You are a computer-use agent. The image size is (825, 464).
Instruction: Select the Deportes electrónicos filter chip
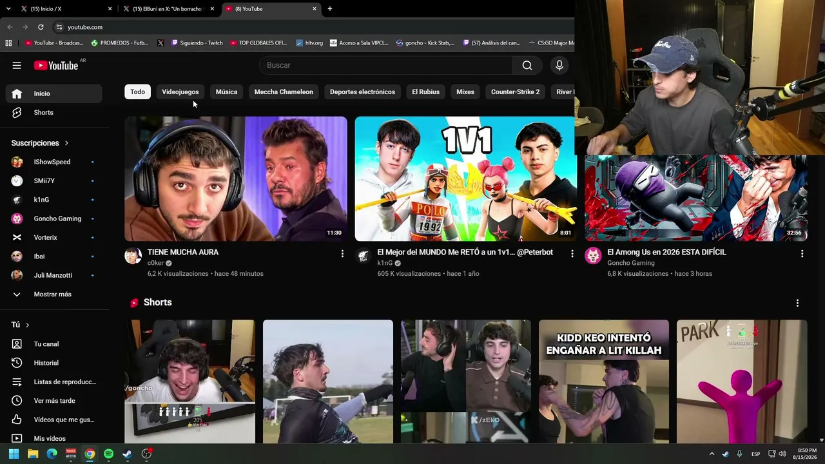362,92
